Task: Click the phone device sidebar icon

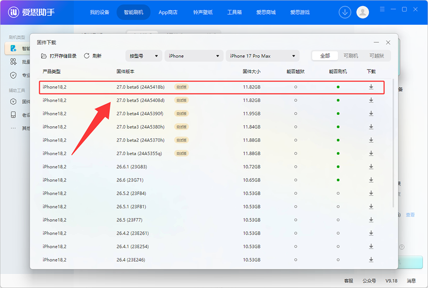Action: coord(13,115)
